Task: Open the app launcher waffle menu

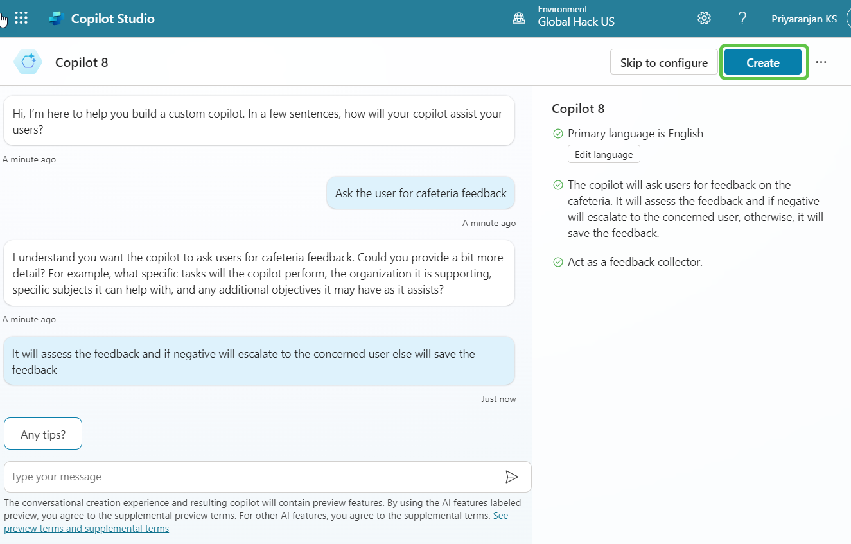Action: 21,18
